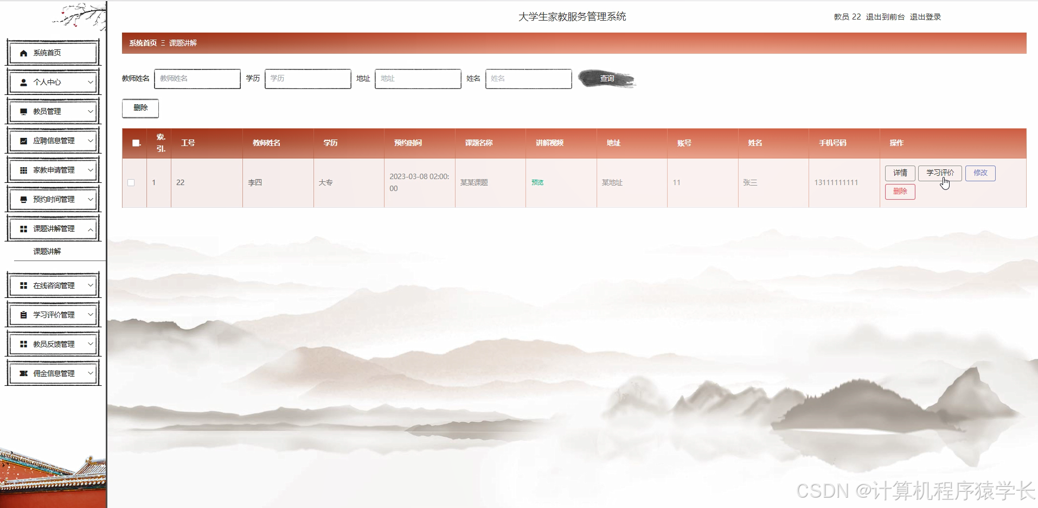Image resolution: width=1038 pixels, height=508 pixels.
Task: Click 学习评价 button in the row
Action: (x=940, y=173)
